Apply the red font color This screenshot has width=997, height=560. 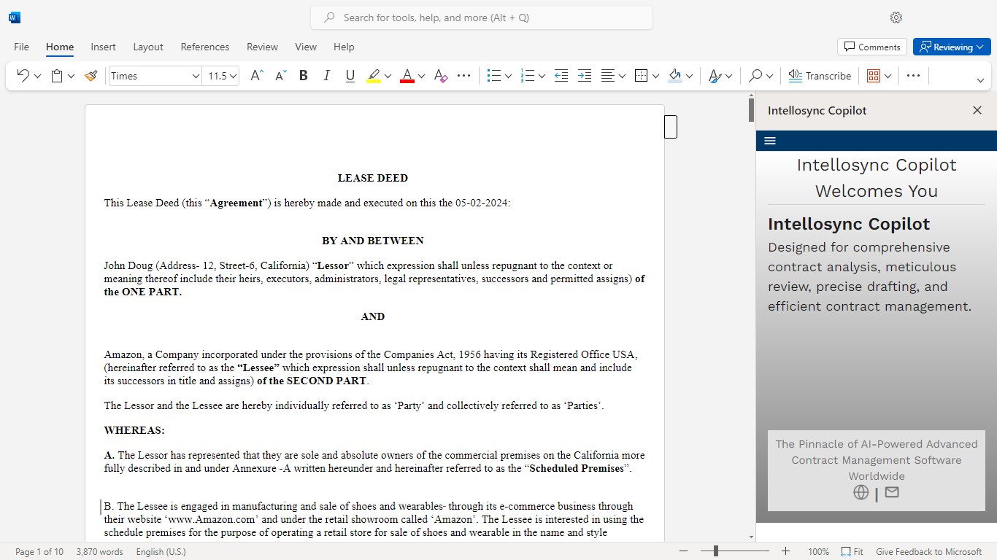click(x=407, y=76)
